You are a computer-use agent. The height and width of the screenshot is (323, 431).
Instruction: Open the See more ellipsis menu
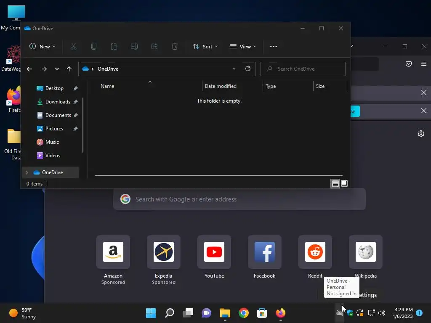(274, 46)
